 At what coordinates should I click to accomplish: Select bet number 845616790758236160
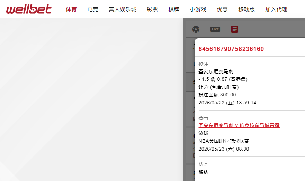point(231,49)
